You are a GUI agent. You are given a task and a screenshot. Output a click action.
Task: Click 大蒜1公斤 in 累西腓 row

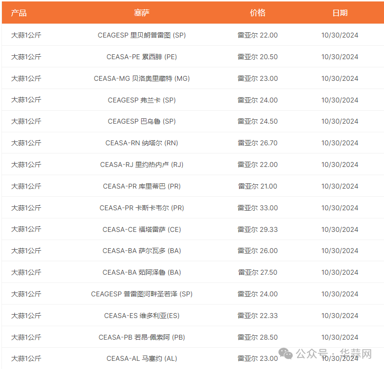click(26, 57)
